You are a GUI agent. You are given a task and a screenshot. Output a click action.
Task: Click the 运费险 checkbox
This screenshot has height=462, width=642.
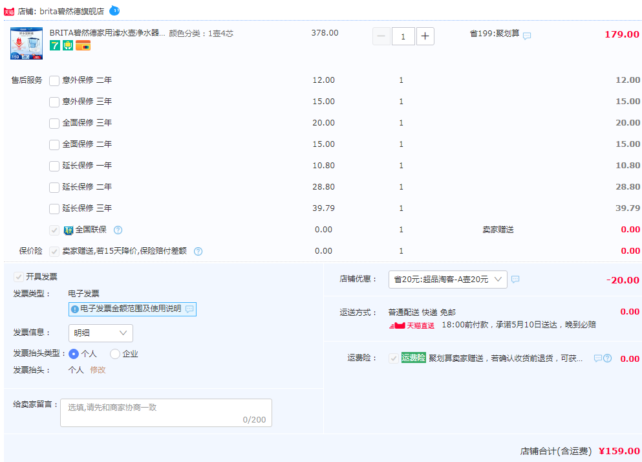tap(394, 358)
